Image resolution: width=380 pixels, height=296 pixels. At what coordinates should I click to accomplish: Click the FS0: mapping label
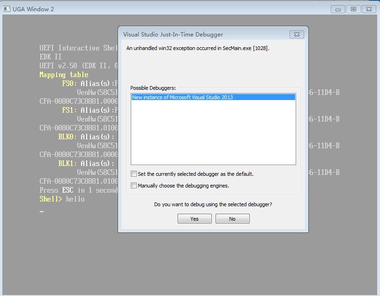click(x=69, y=83)
